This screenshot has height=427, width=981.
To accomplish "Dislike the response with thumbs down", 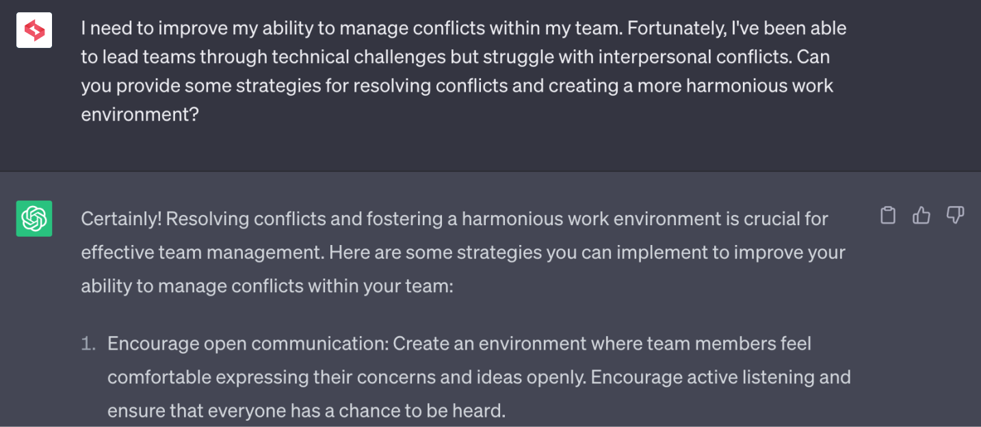I will coord(955,216).
